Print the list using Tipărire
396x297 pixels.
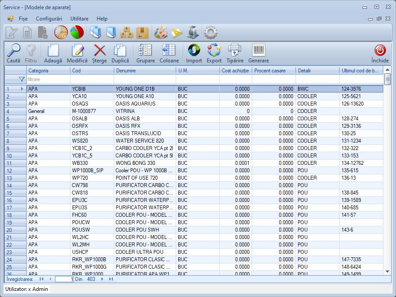click(235, 53)
